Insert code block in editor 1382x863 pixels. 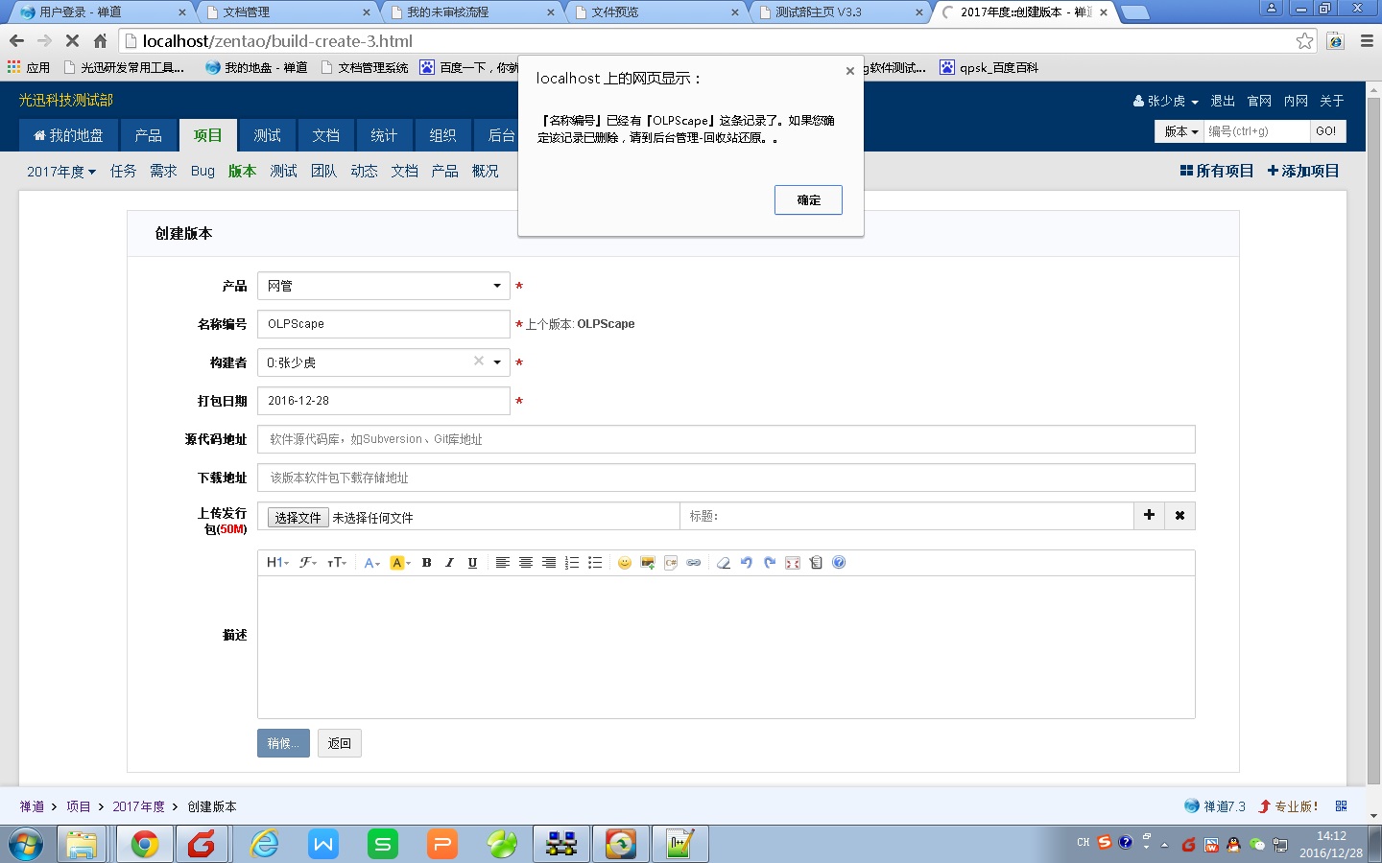tap(671, 563)
